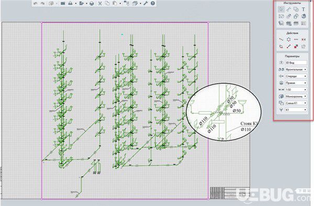Click the '3D Вид' name input field
Image resolution: width=314 pixels, height=206 pixels.
coord(296,63)
